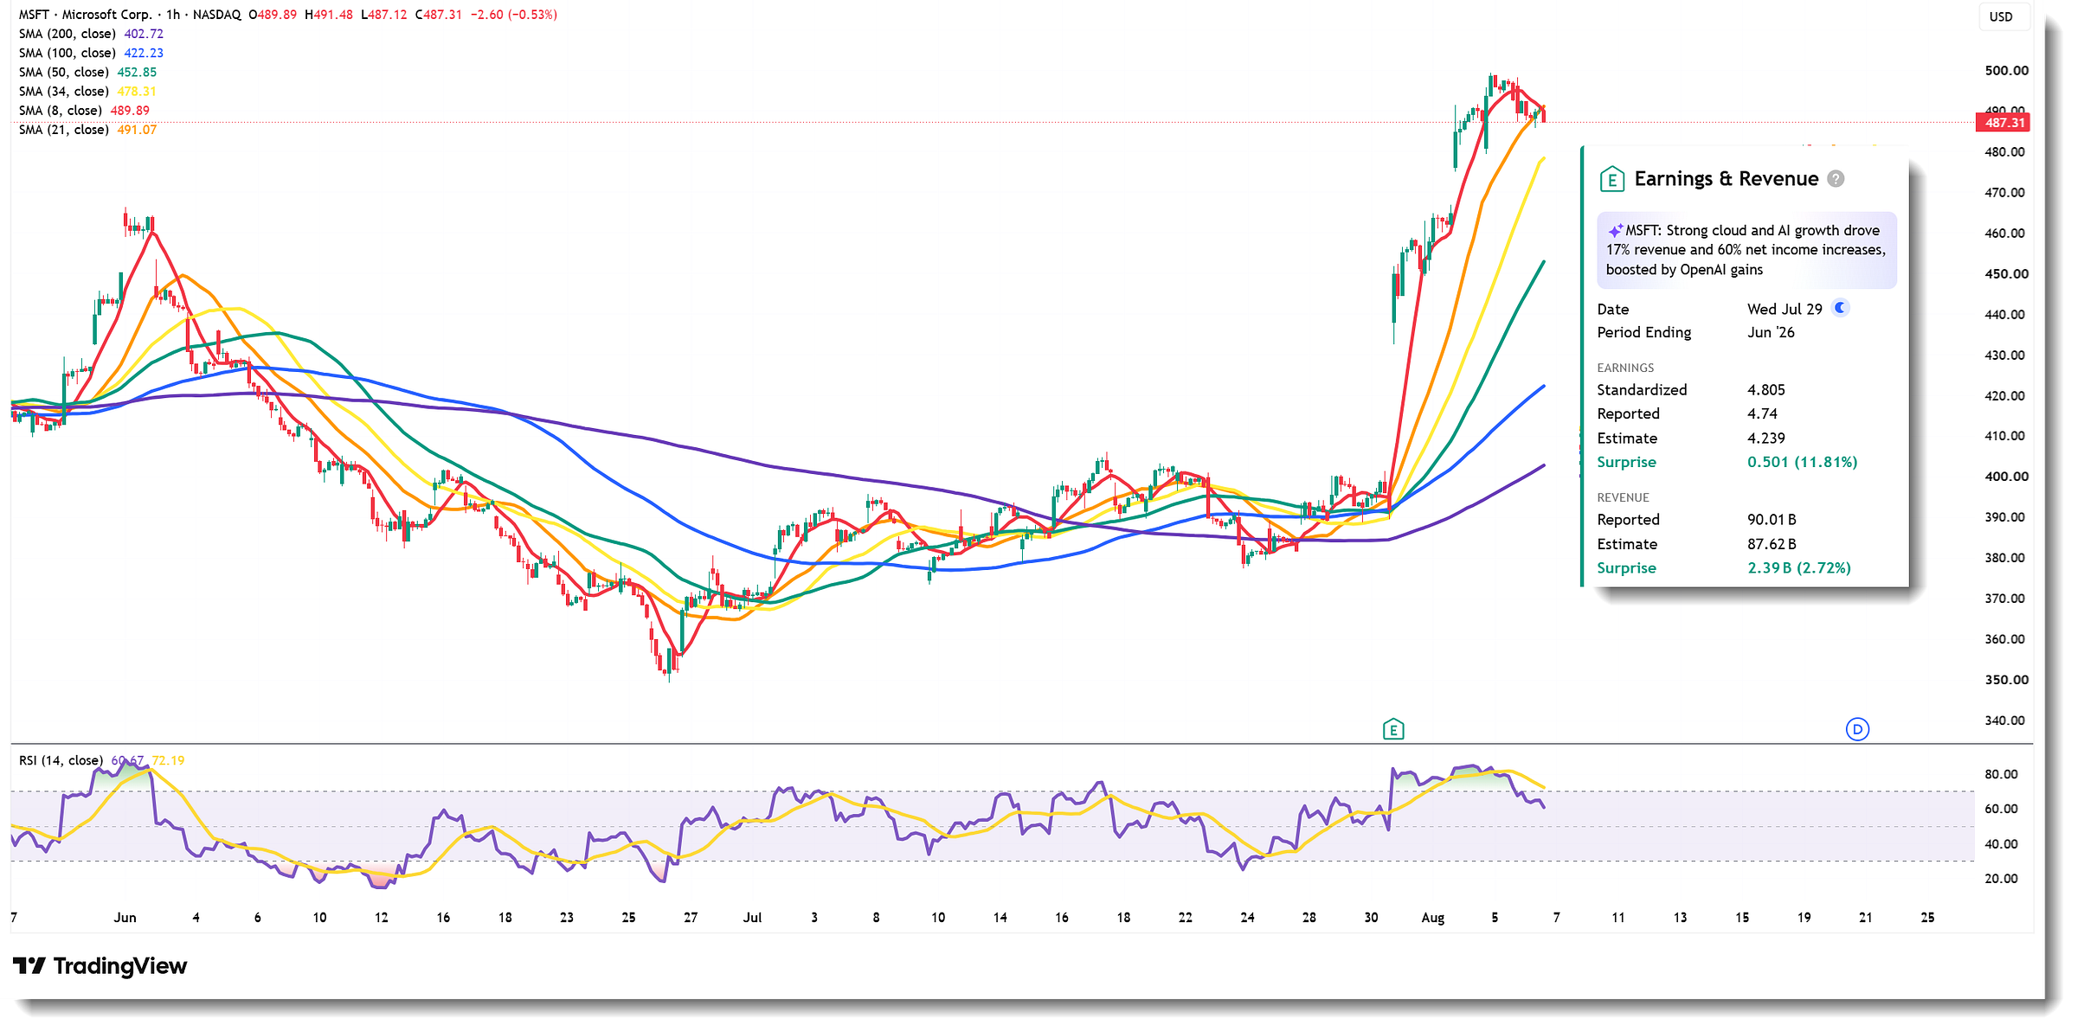
Task: Click the revenue Surprise value 2.39 B (2.72%)
Action: 1799,568
